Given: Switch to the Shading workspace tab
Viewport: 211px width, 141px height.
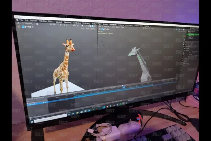Looking at the screenshot, I should pyautogui.click(x=105, y=24).
